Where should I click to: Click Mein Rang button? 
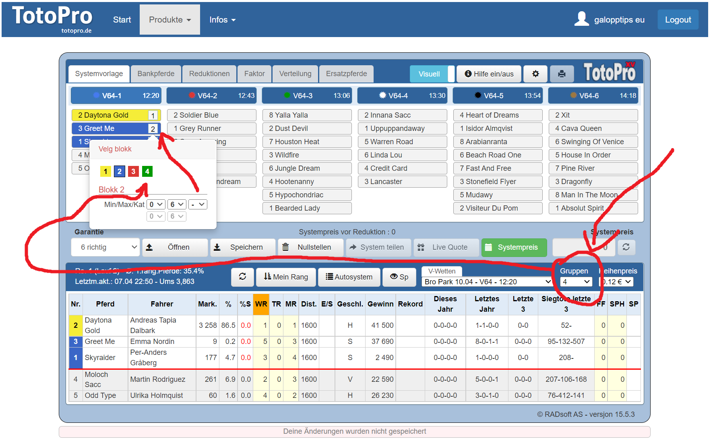[x=286, y=277]
